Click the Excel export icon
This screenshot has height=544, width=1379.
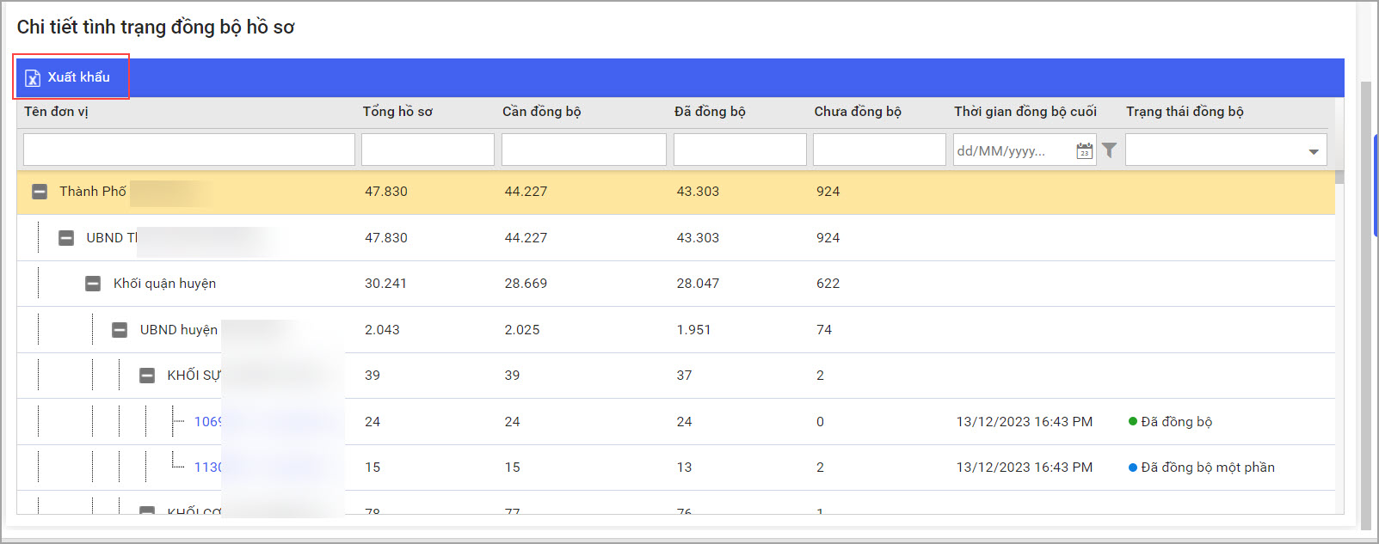coord(33,78)
